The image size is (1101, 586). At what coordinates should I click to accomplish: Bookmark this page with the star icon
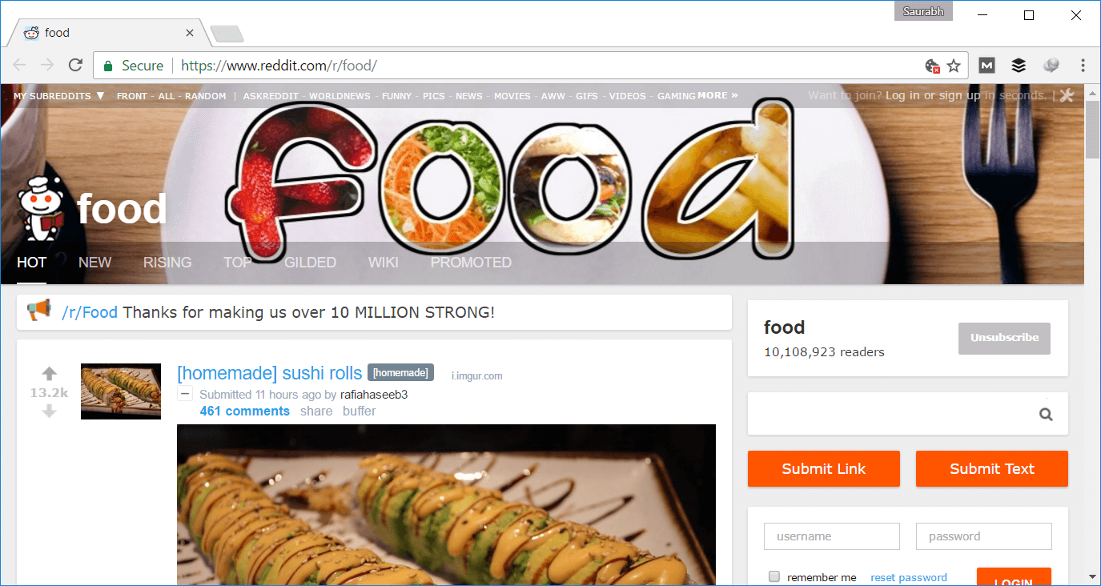click(954, 66)
